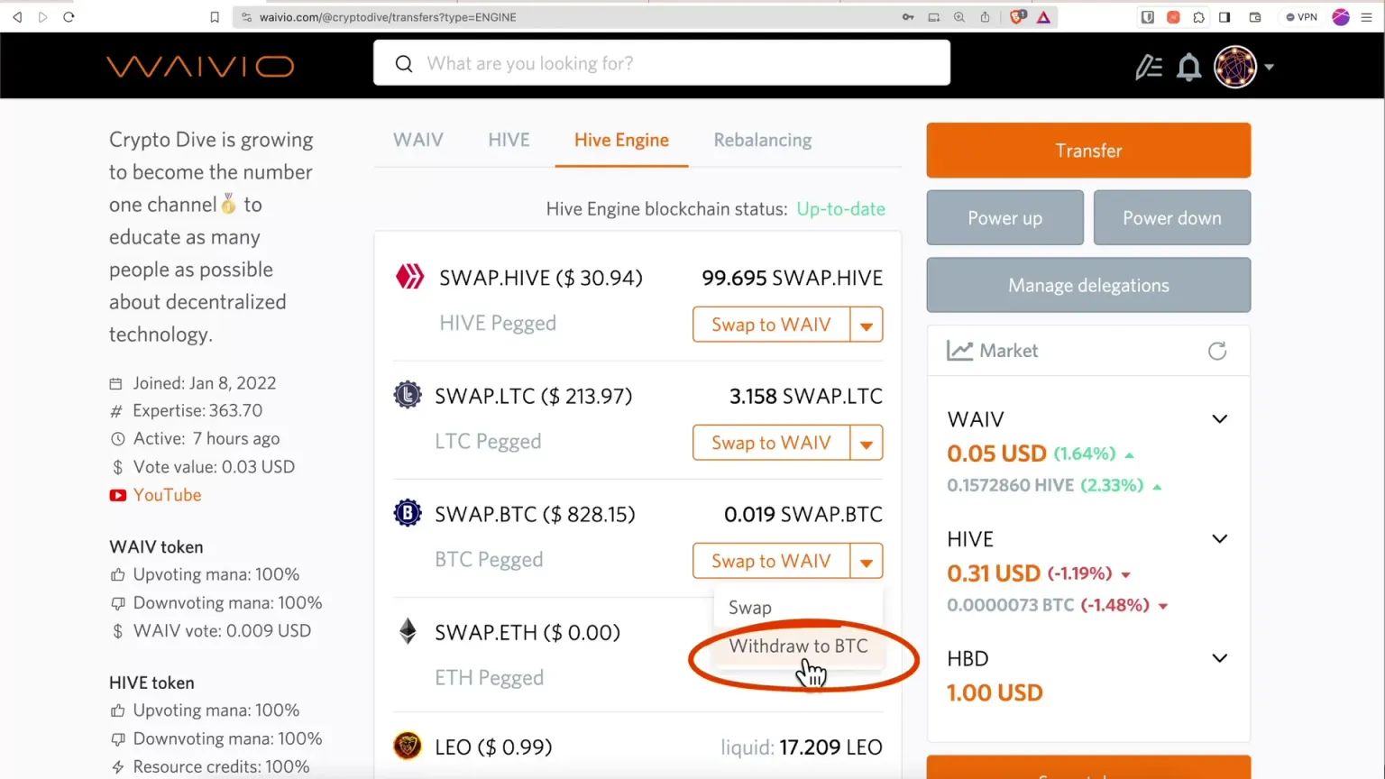Click the Transfer button

pos(1087,150)
